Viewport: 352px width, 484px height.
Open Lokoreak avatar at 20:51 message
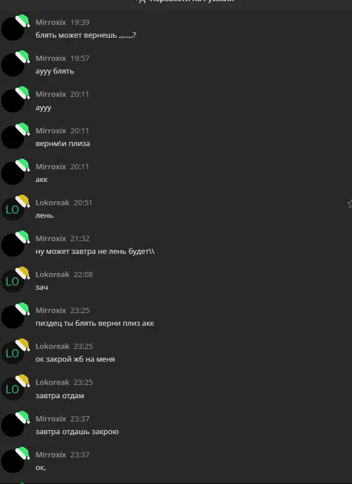tap(13, 209)
